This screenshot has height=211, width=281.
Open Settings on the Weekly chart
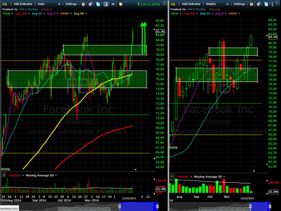[239, 4]
